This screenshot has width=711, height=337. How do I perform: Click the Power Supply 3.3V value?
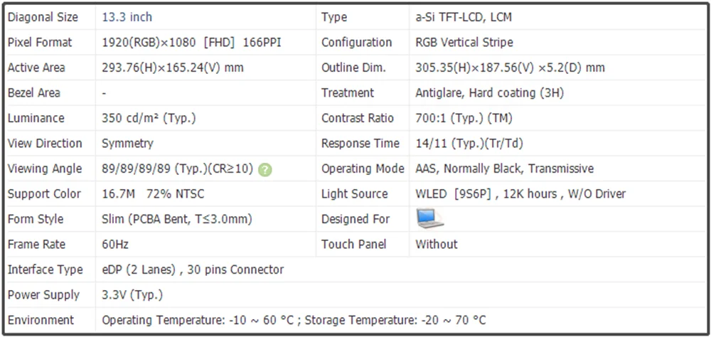(x=132, y=295)
